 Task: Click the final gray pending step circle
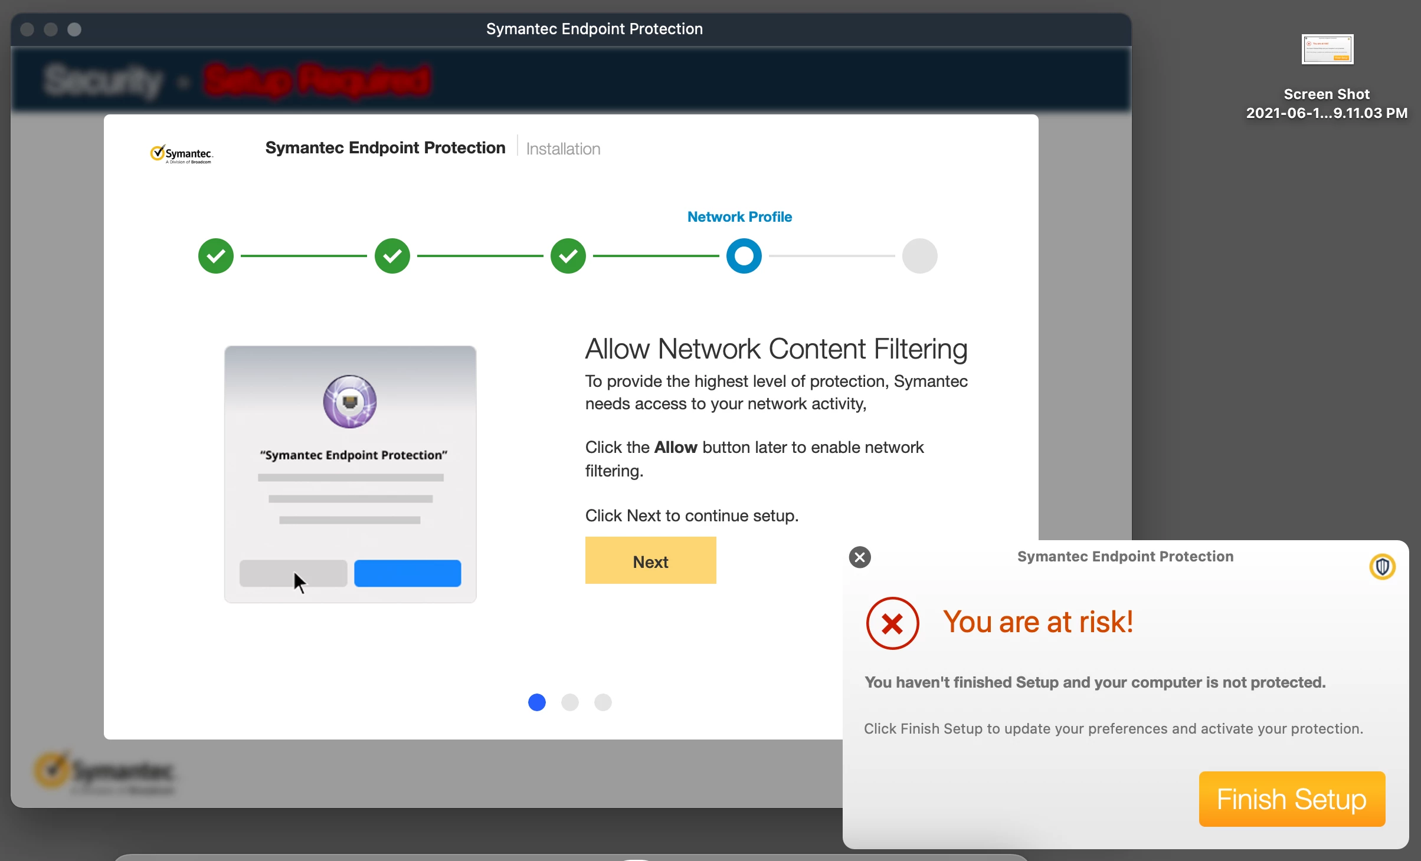click(919, 256)
